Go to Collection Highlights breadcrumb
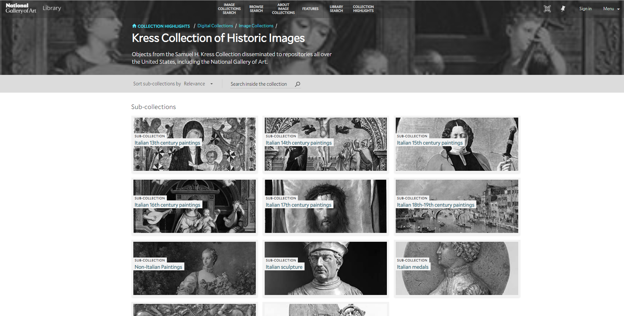The width and height of the screenshot is (624, 316). point(164,26)
